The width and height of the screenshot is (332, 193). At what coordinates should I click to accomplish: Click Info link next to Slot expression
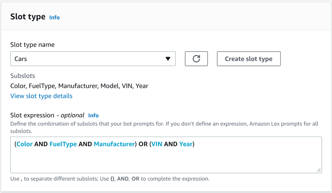point(93,115)
